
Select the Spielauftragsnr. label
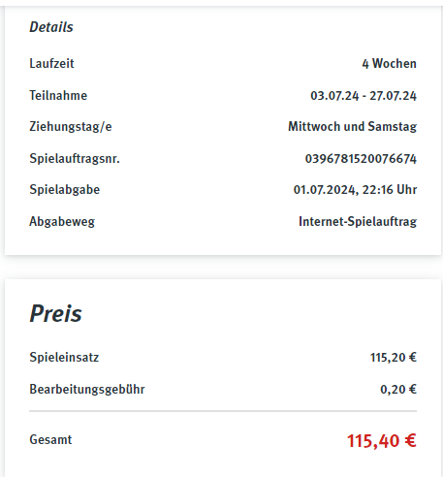75,159
